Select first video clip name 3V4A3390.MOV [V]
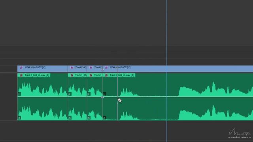 pyautogui.click(x=35, y=67)
